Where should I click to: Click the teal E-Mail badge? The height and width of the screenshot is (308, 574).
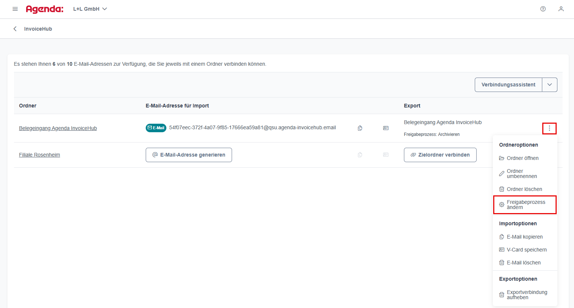[x=156, y=128]
